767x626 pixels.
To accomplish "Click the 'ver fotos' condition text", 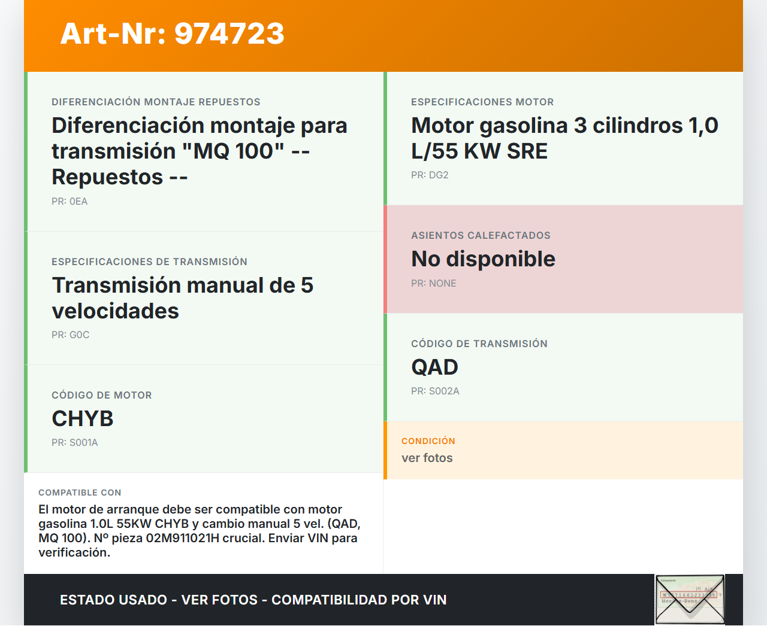I will tap(427, 458).
